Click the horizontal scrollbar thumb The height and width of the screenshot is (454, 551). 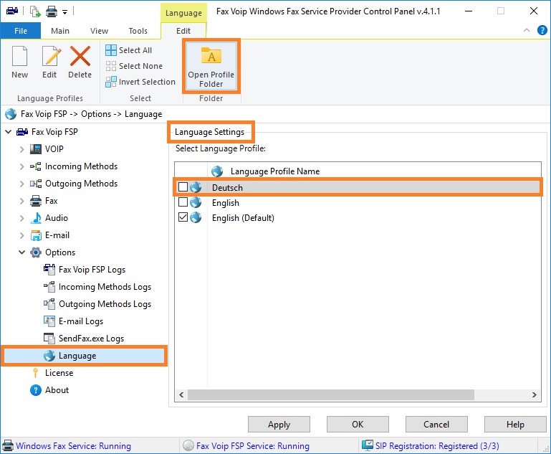tap(330, 395)
